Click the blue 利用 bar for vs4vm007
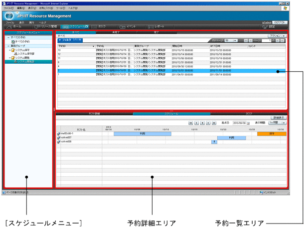 pos(231,138)
